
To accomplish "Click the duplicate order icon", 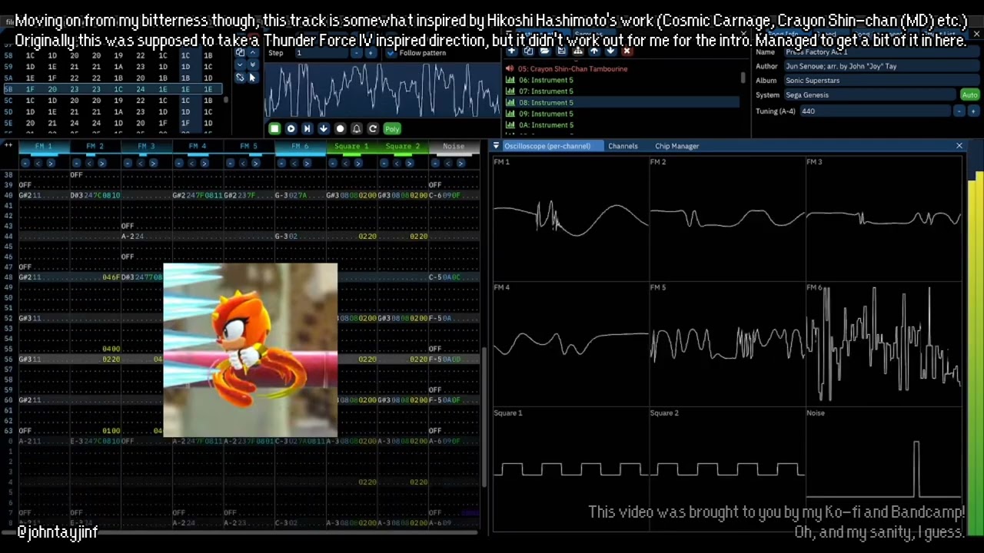I will point(240,52).
